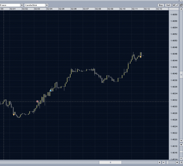
Task: Click the 02:10 time axis label
Action: pos(123,9)
